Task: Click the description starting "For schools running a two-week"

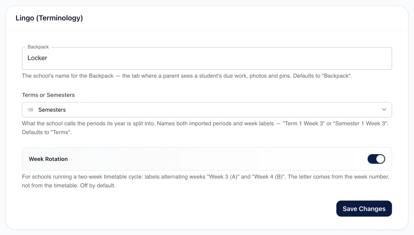Action: tap(205, 181)
